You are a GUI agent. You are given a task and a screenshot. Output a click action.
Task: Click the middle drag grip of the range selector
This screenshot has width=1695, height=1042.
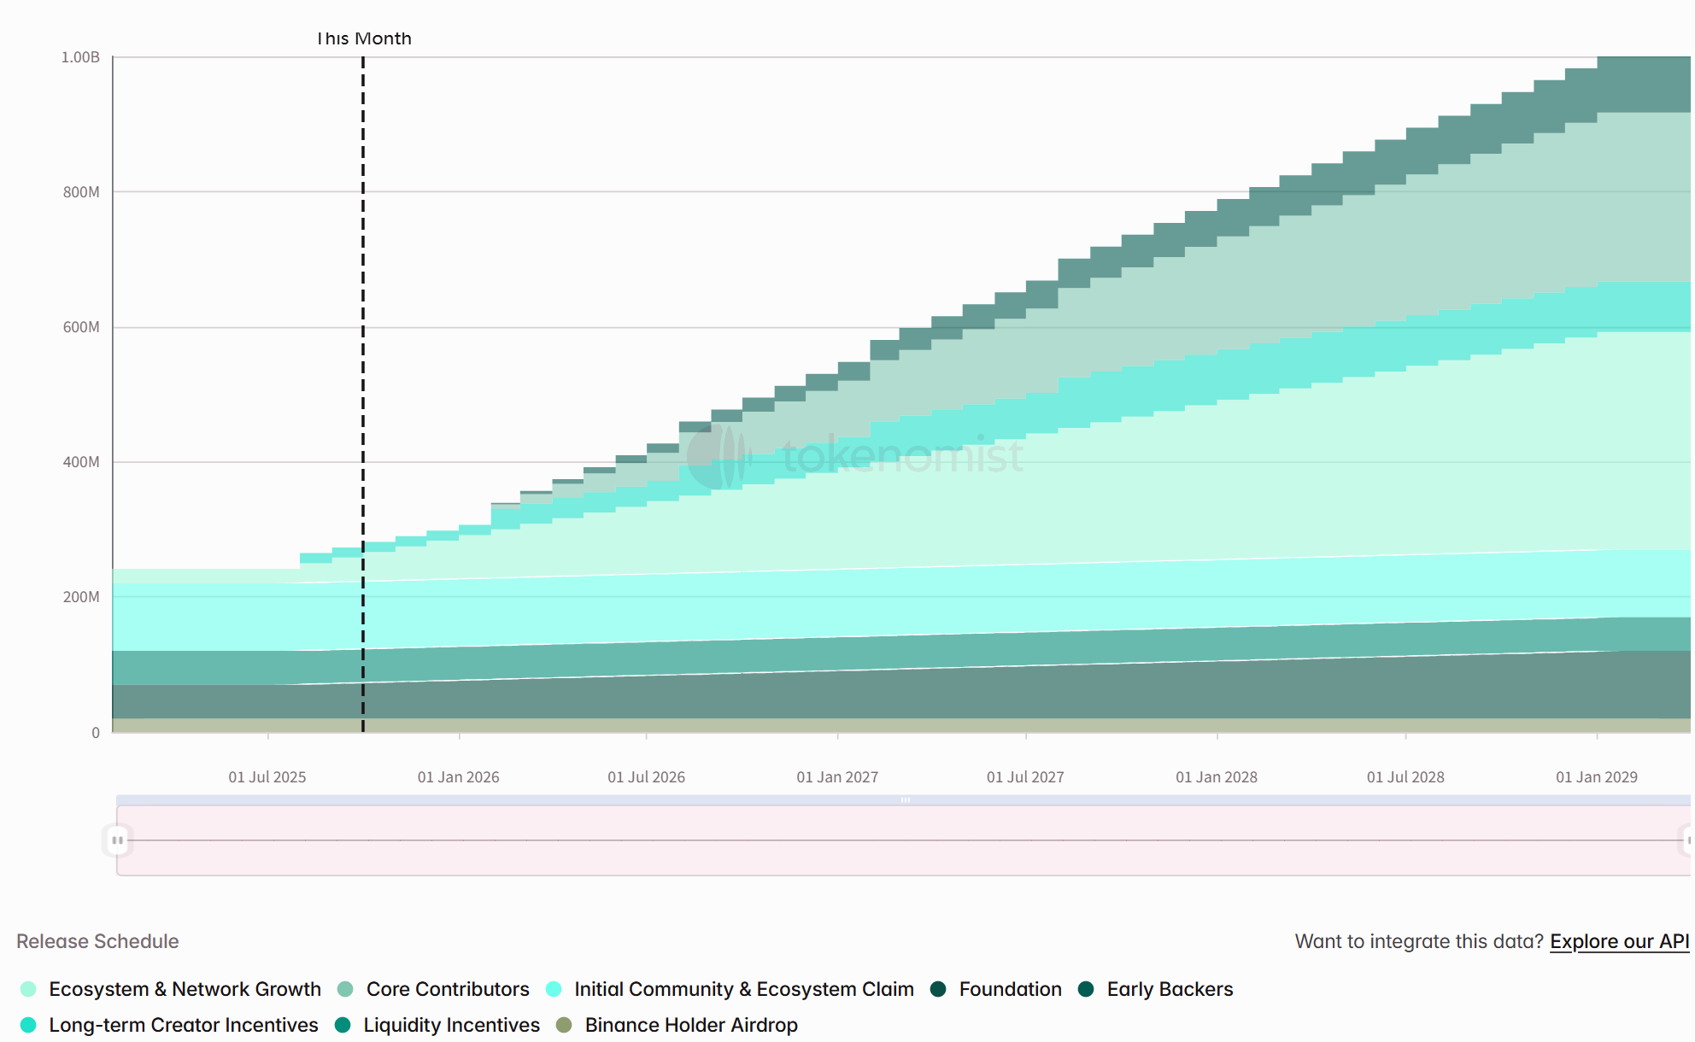(905, 799)
